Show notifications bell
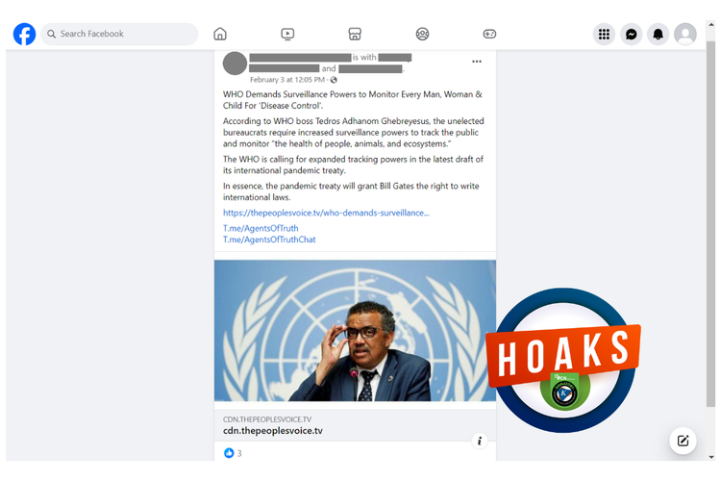This screenshot has width=721, height=481. (658, 34)
